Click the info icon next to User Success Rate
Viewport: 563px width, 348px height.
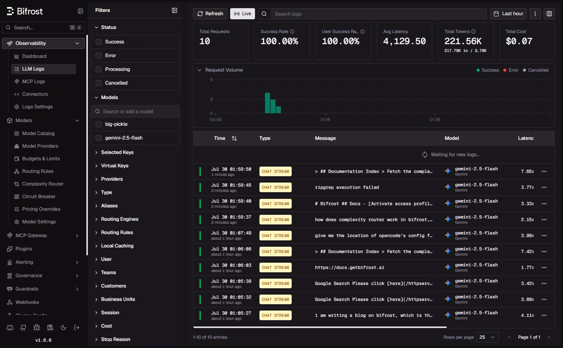click(x=362, y=32)
